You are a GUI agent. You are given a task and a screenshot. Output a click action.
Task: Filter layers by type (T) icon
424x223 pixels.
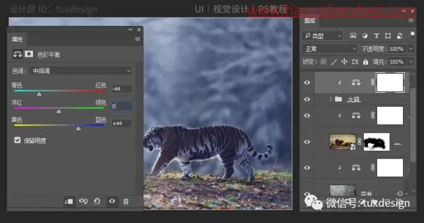click(x=376, y=36)
